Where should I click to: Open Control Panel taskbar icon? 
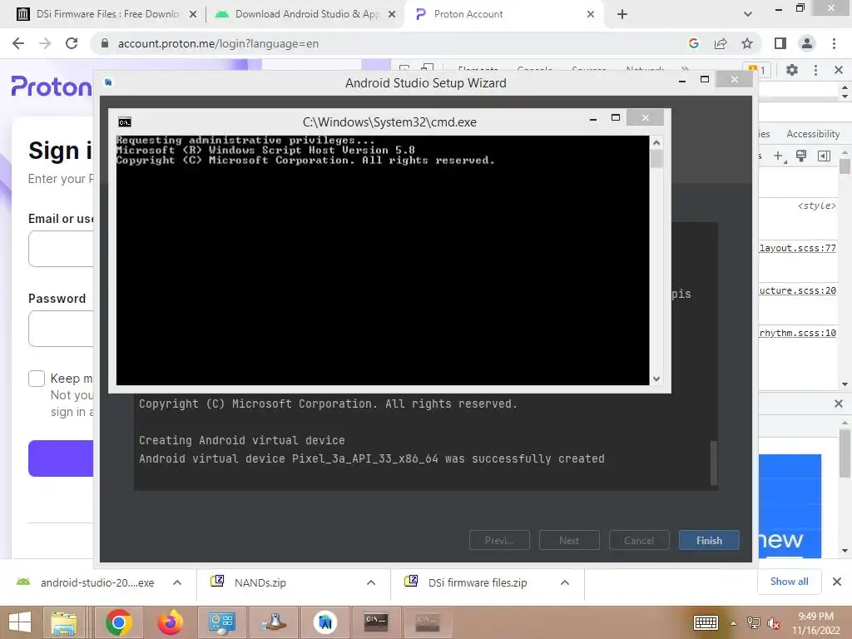point(221,622)
